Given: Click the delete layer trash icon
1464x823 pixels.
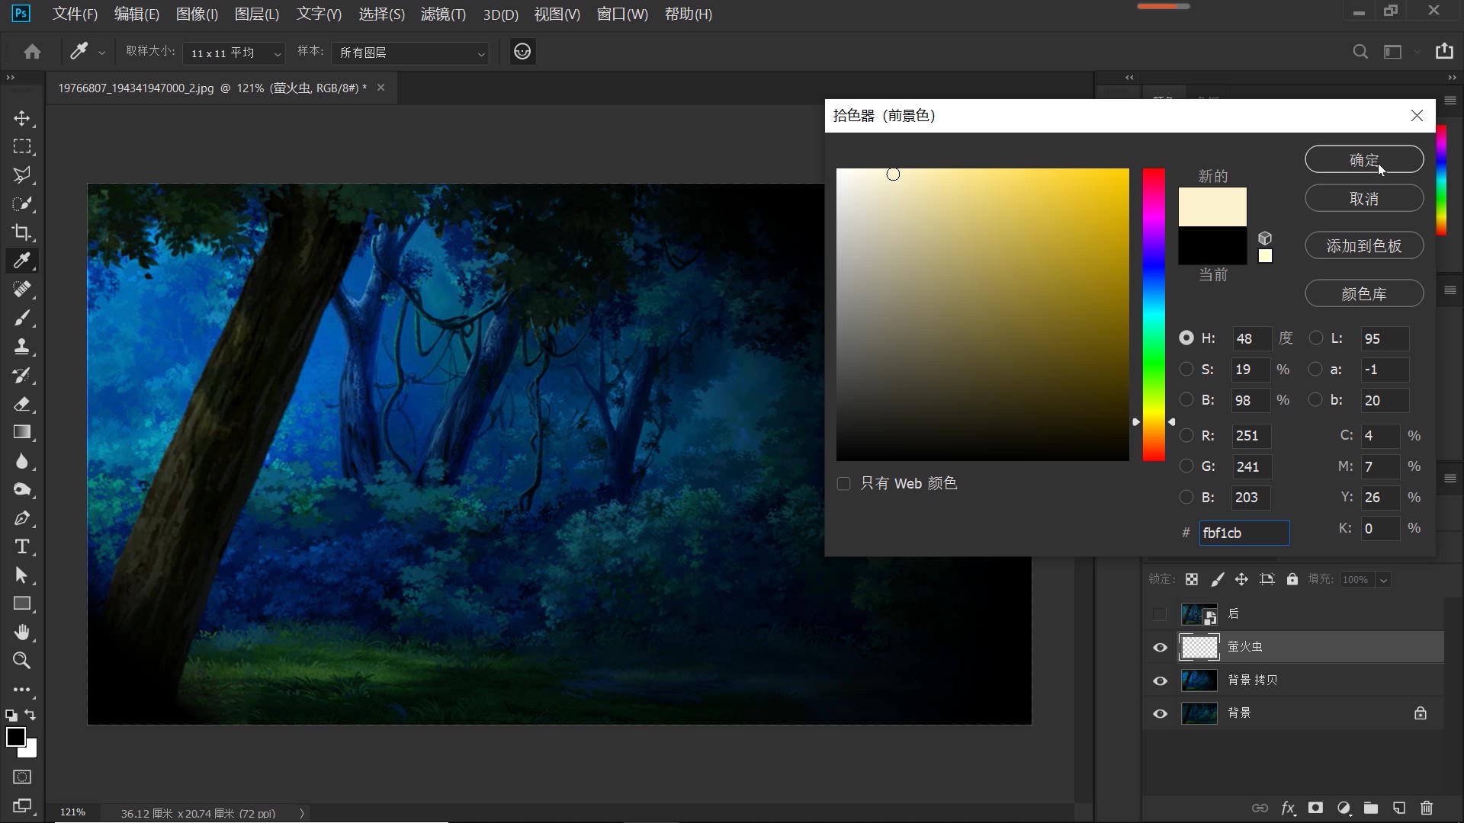Looking at the screenshot, I should pos(1427,808).
